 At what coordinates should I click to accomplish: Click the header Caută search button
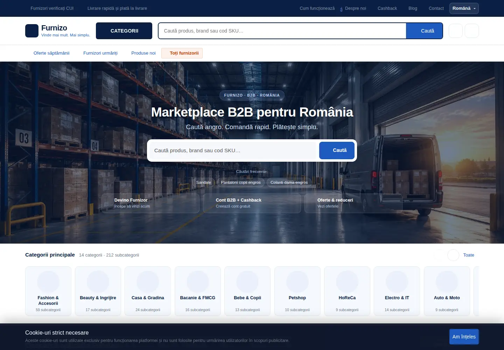pyautogui.click(x=424, y=31)
